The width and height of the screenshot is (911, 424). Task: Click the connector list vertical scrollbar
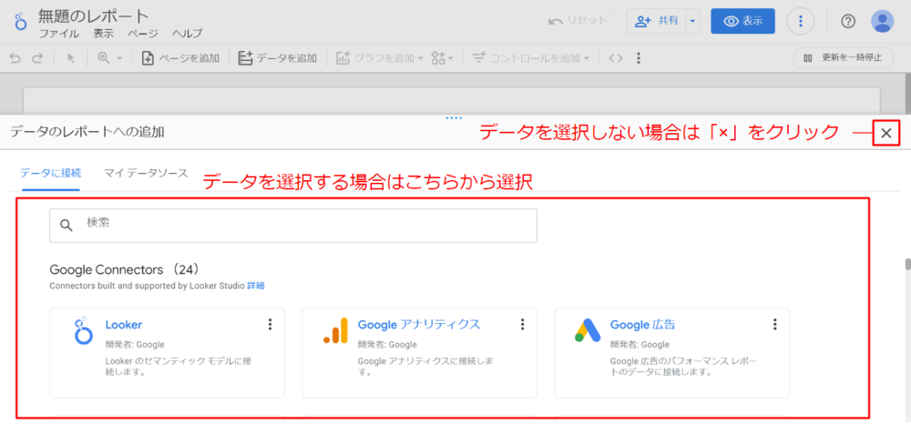point(907,264)
